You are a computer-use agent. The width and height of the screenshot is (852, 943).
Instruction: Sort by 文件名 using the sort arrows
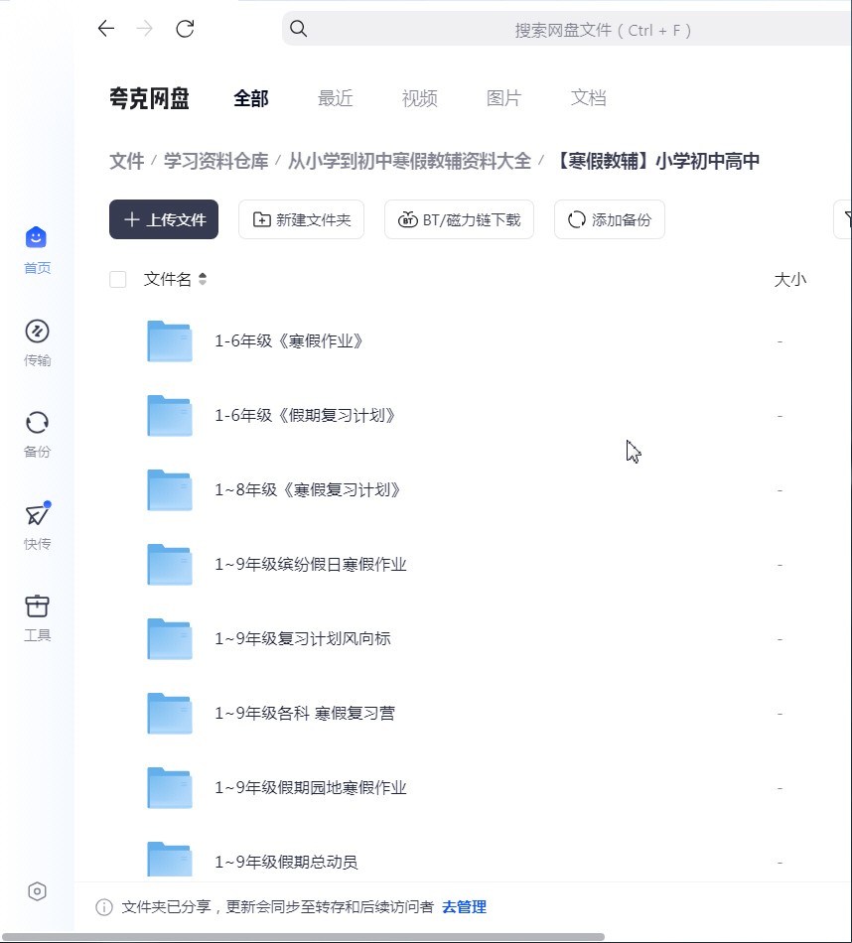tap(203, 279)
